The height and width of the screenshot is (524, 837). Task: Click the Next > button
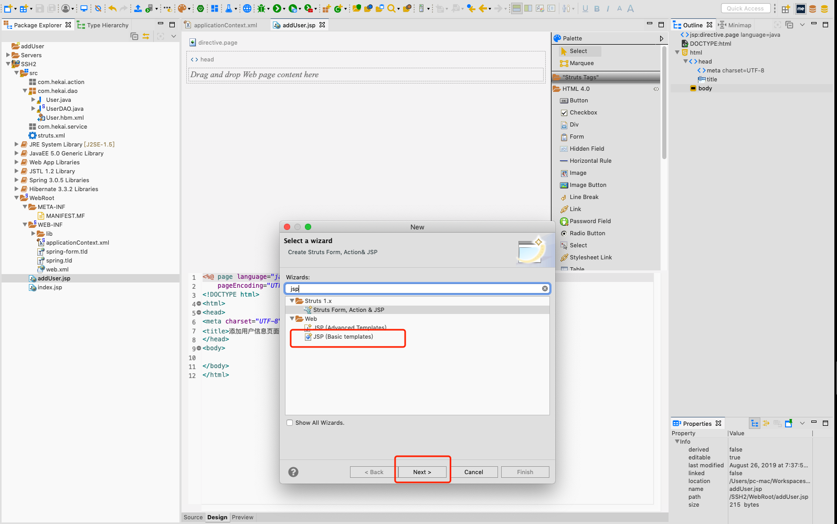point(422,472)
